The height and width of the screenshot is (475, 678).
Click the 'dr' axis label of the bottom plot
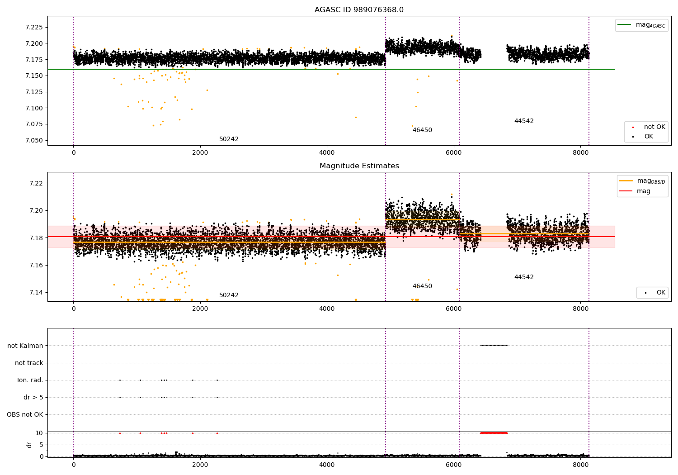29,445
